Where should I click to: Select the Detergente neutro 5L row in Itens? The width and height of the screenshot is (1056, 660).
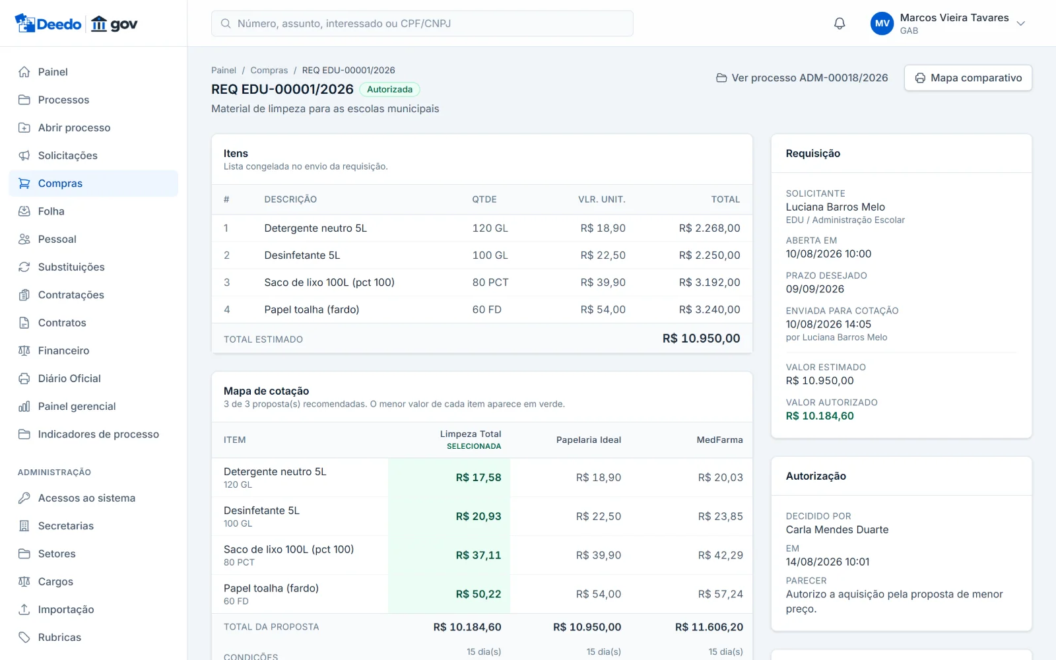(x=482, y=228)
